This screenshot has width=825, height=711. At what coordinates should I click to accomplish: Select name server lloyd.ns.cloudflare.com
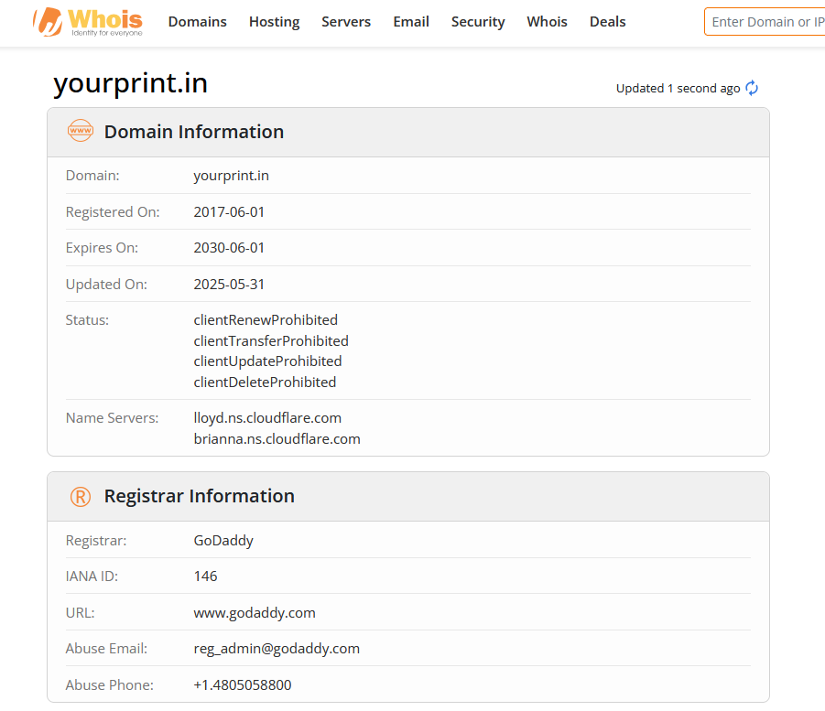click(x=267, y=418)
